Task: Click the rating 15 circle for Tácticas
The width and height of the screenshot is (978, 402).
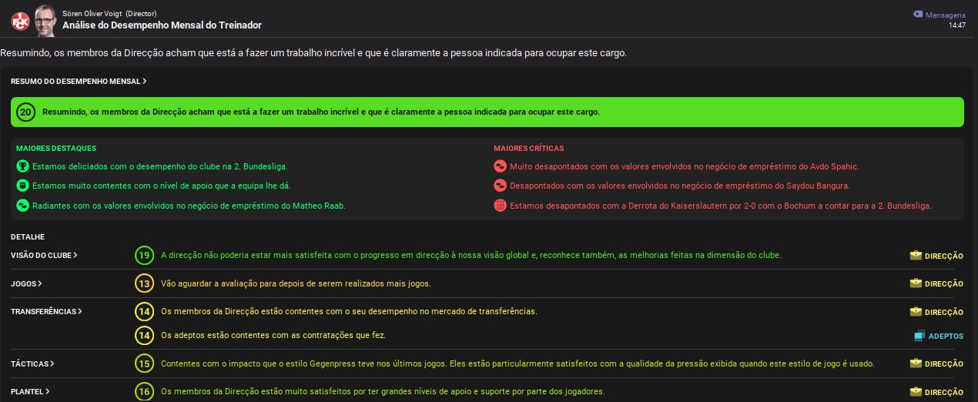Action: (x=144, y=363)
